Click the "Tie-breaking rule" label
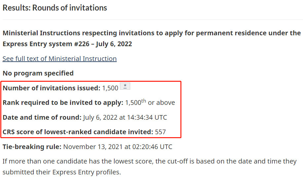This screenshot has width=303, height=182. tap(32, 147)
